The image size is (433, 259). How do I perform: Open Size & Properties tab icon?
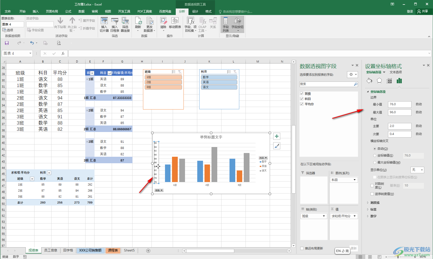(389, 80)
